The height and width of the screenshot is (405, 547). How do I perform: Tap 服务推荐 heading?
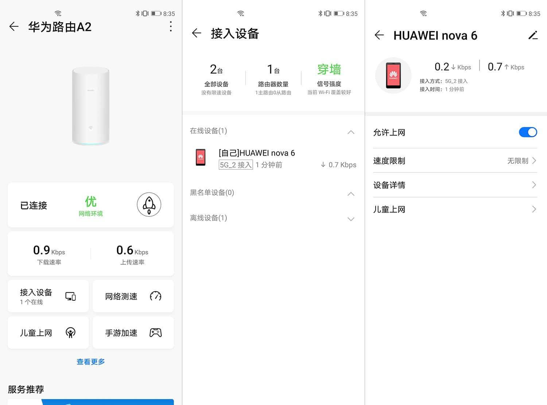(26, 389)
